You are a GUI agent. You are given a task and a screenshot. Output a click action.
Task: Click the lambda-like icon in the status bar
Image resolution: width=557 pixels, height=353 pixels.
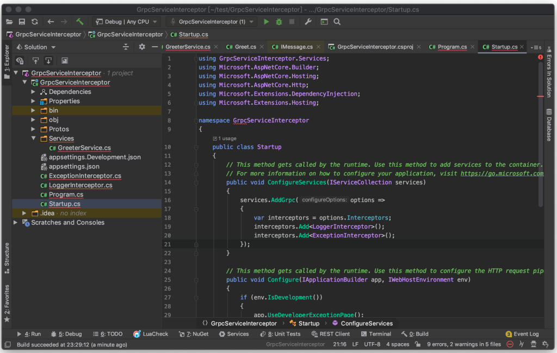tap(522, 344)
